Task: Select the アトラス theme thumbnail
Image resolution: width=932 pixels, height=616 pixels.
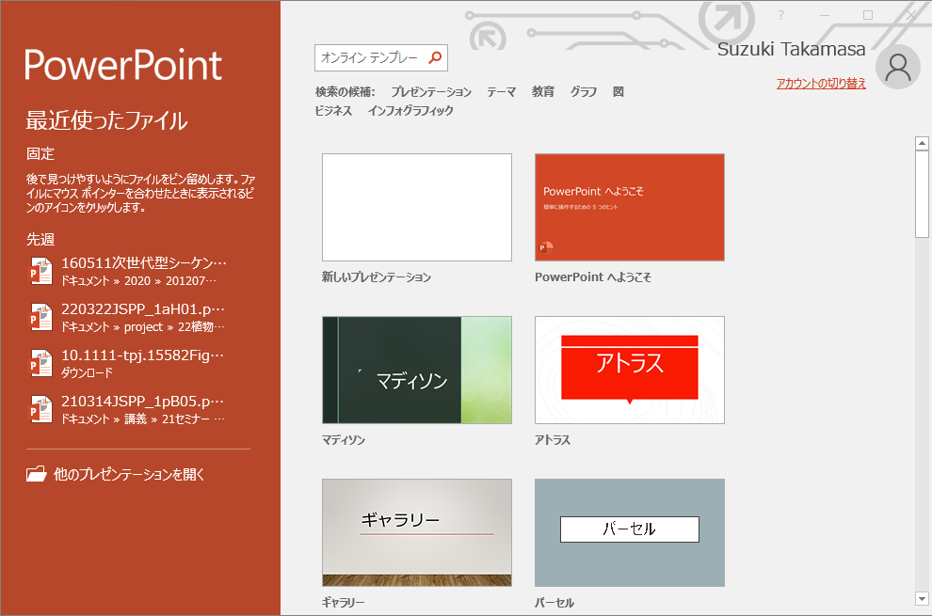Action: [630, 370]
